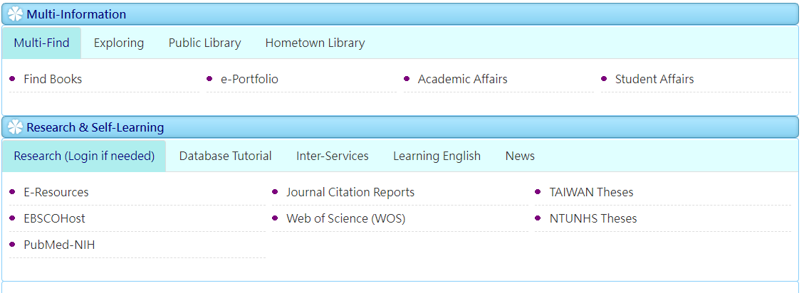The width and height of the screenshot is (804, 293).
Task: Switch to the Exploring tab
Action: pyautogui.click(x=119, y=43)
